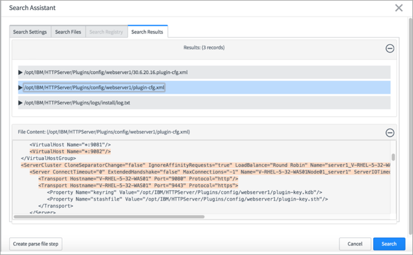This screenshot has height=255, width=413.
Task: Click the horizontal scrollbar of file content
Action: tap(109, 217)
